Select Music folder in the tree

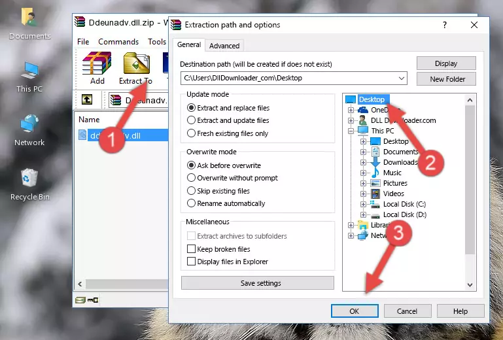pyautogui.click(x=392, y=173)
